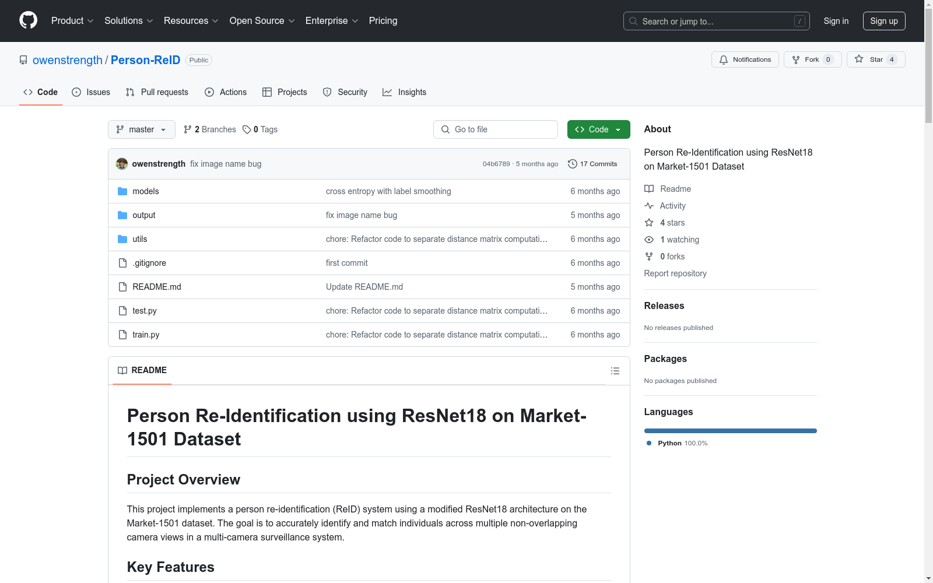Switch to the Code tab

(41, 92)
